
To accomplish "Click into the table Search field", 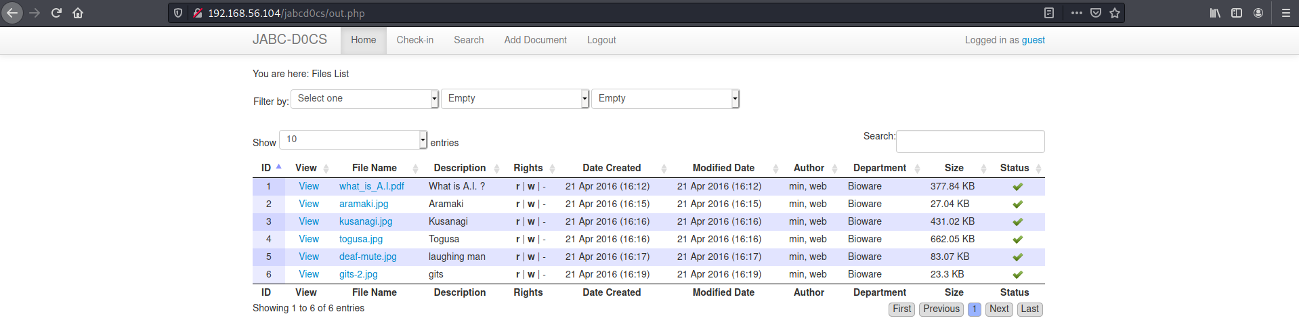I will (970, 141).
